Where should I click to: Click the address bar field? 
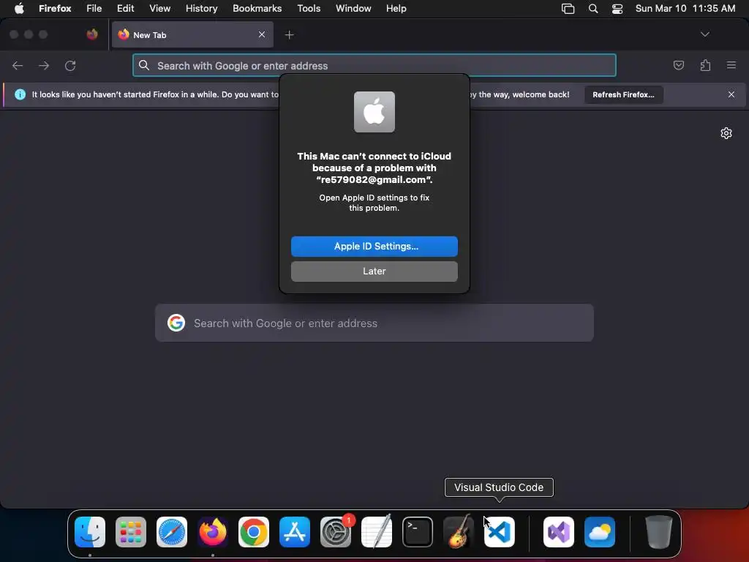374,65
